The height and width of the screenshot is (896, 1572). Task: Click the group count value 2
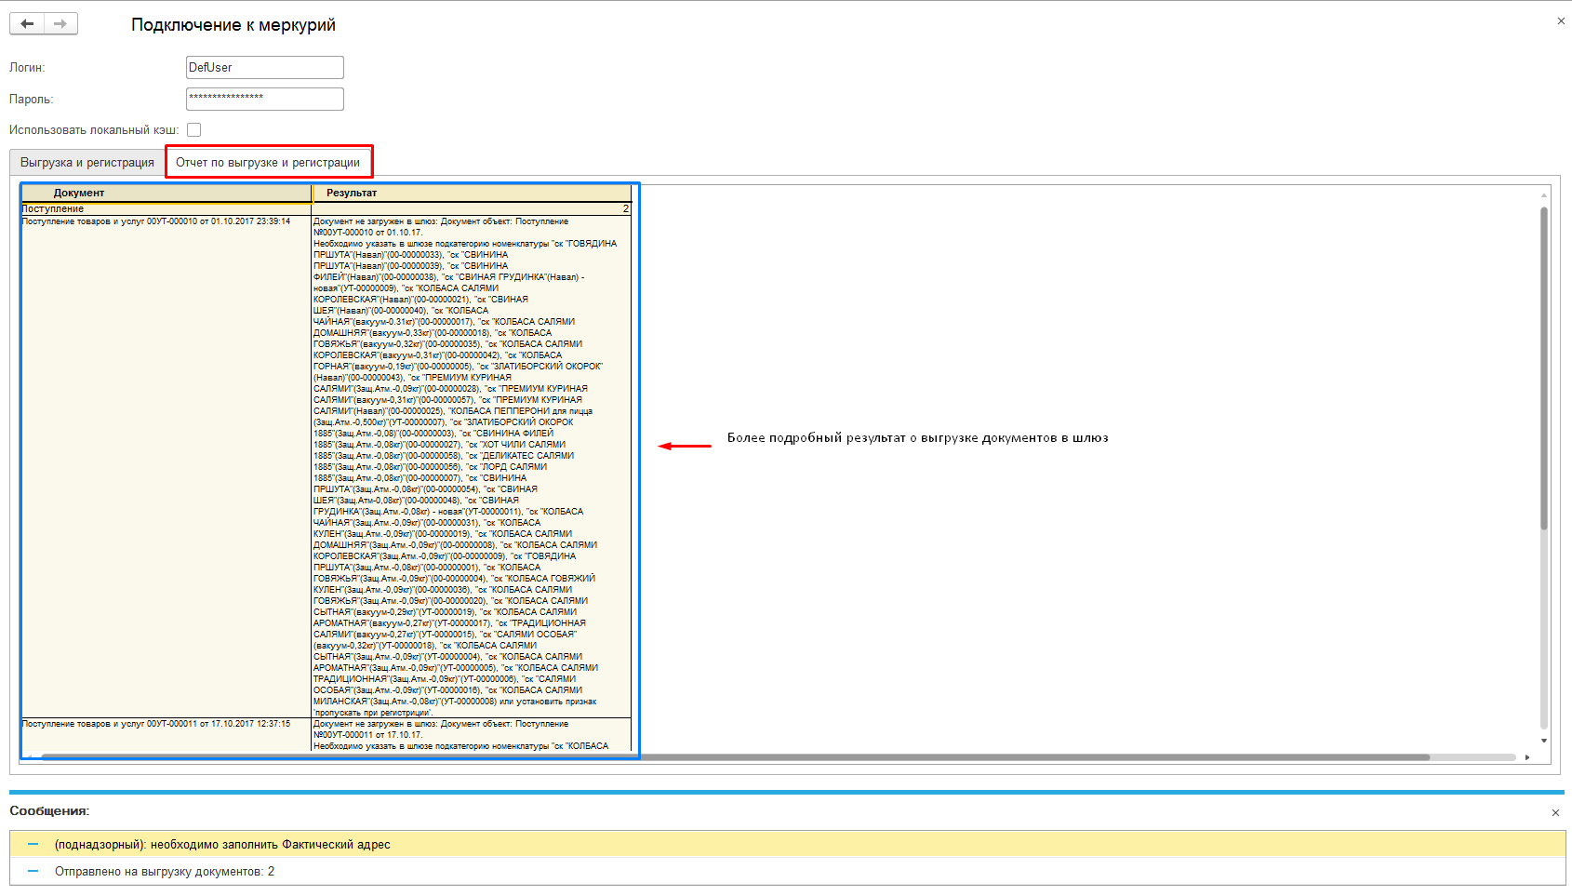pyautogui.click(x=626, y=209)
